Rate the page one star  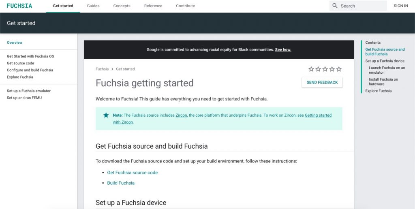(x=311, y=69)
